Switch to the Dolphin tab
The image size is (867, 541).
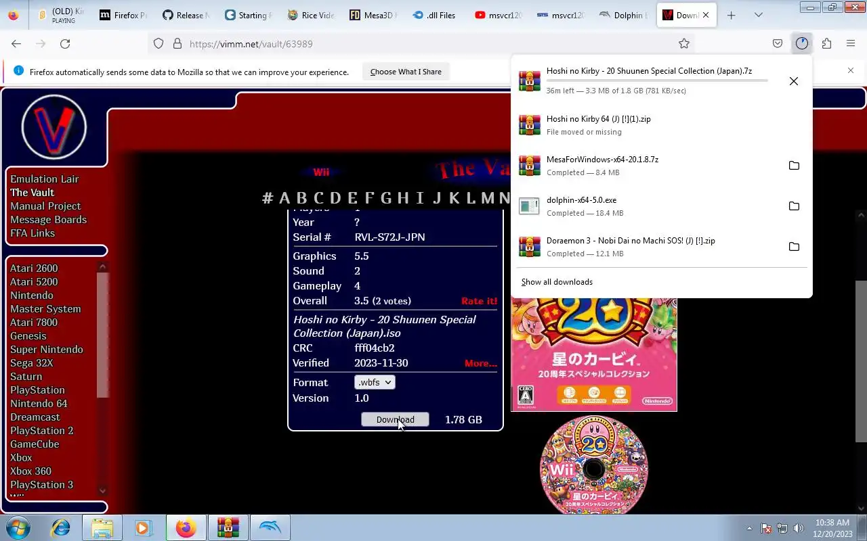[622, 15]
